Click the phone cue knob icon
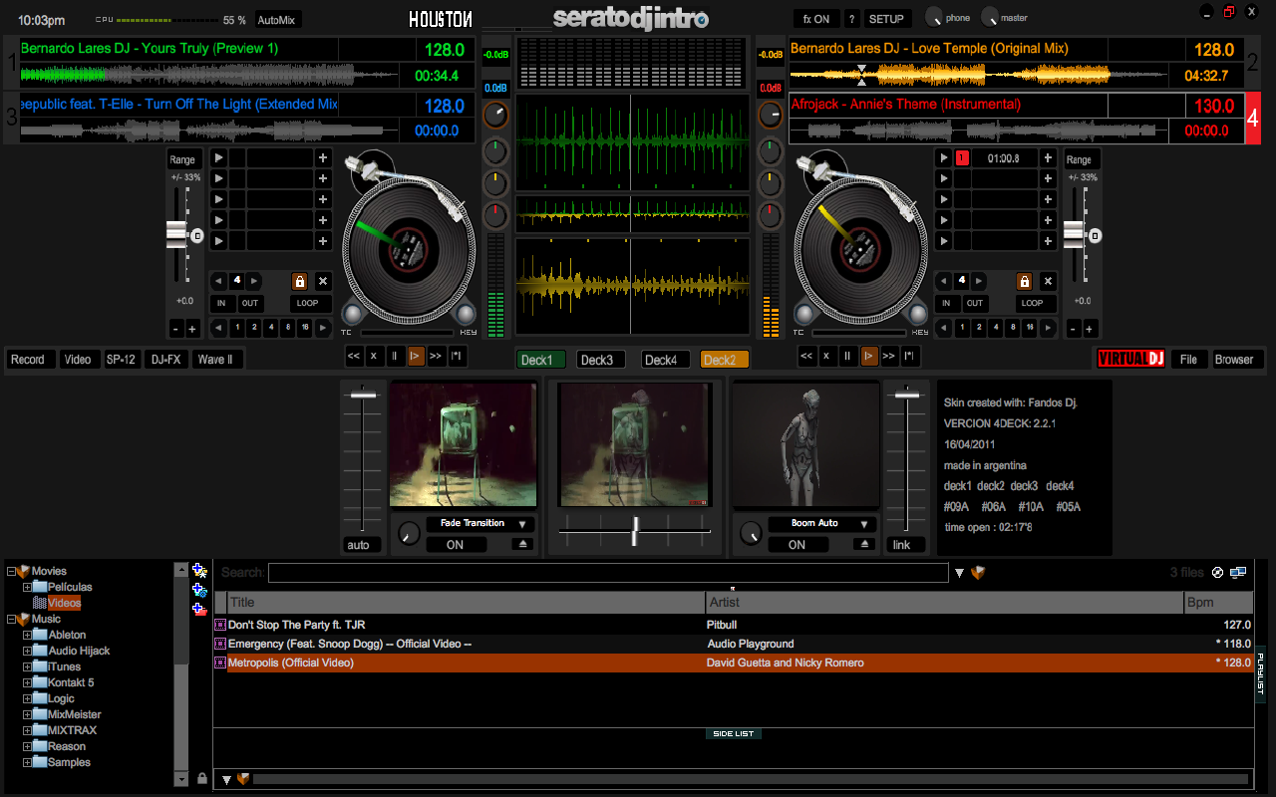 (932, 17)
